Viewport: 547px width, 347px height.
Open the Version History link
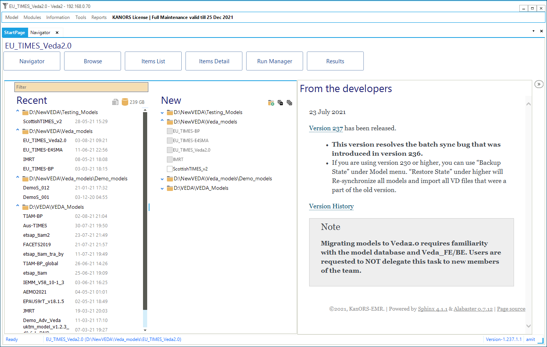[x=331, y=206]
